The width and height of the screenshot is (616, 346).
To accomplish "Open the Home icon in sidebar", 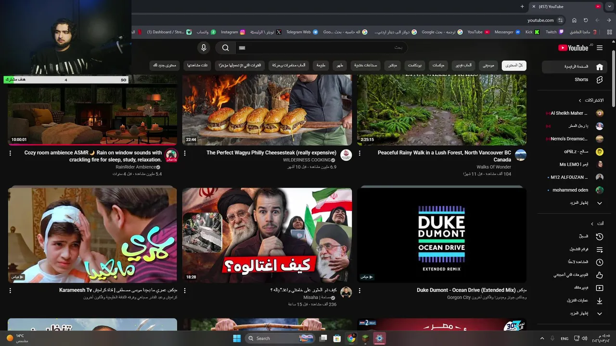I will (x=599, y=67).
